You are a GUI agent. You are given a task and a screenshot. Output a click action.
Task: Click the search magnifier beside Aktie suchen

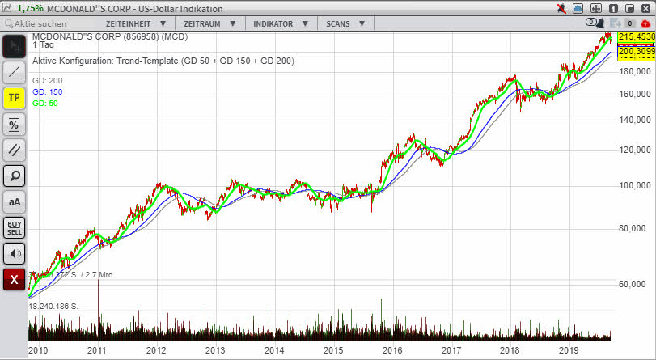pyautogui.click(x=9, y=23)
